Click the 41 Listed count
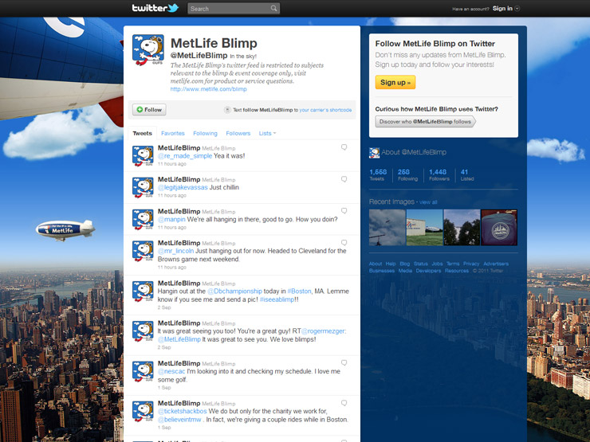 tap(467, 174)
